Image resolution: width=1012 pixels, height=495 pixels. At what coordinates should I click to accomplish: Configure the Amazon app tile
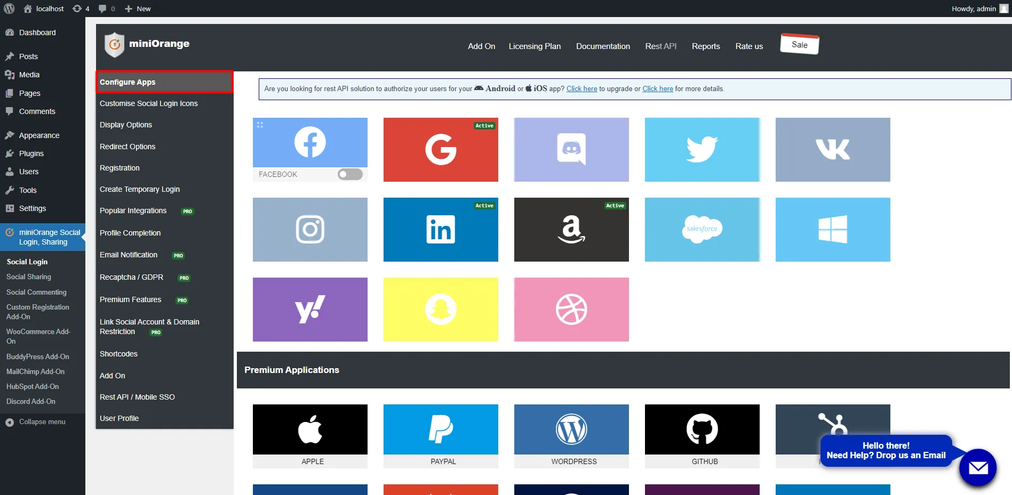[571, 230]
